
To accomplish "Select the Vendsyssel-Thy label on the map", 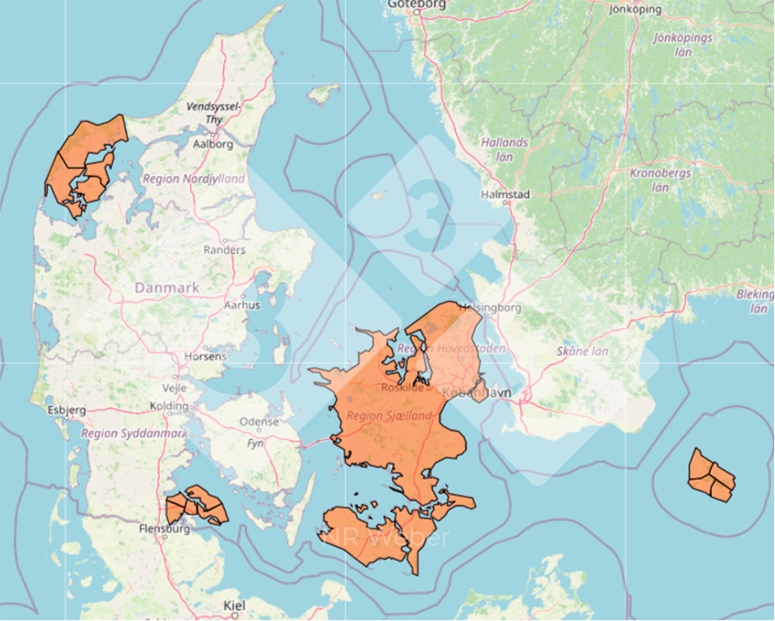I will tap(214, 113).
